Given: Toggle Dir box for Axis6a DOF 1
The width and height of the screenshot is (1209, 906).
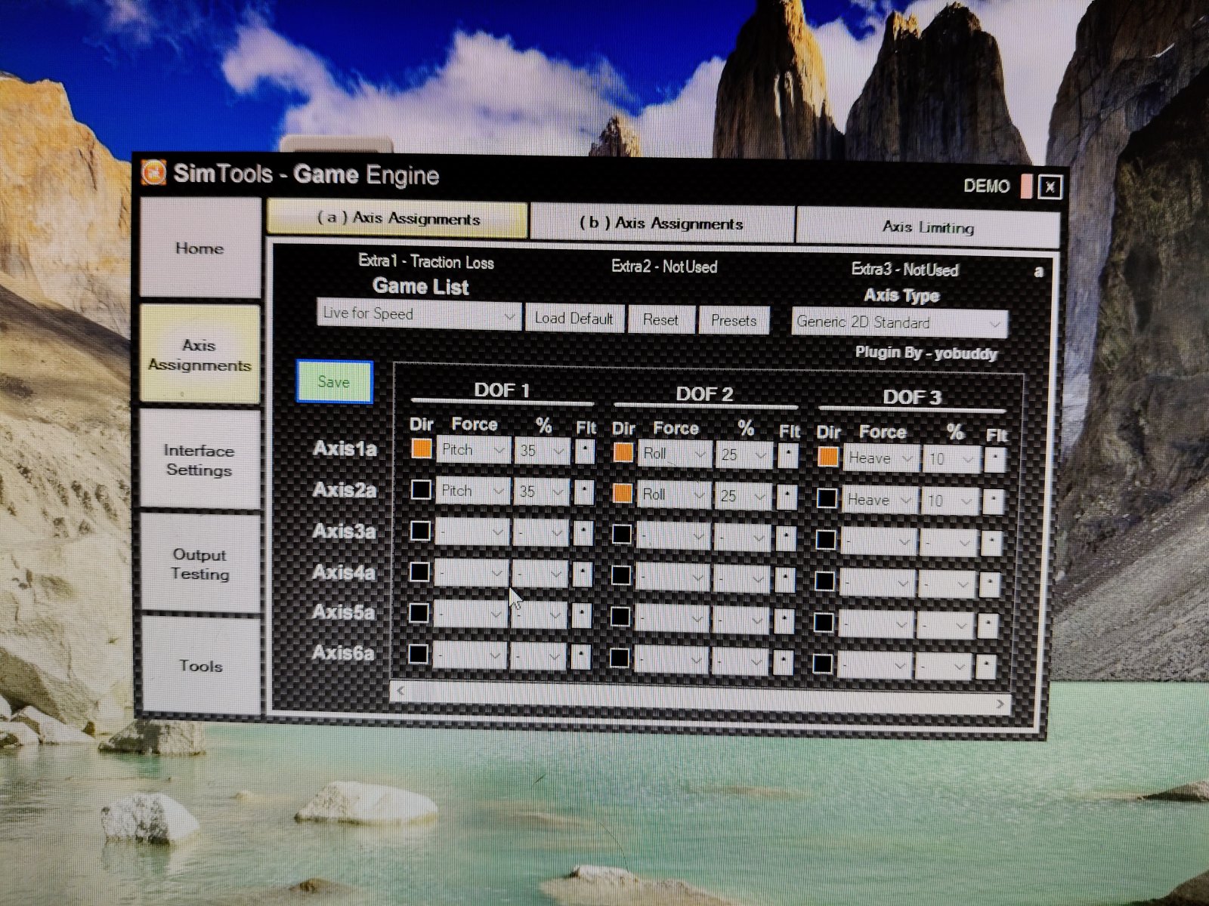Looking at the screenshot, I should tap(418, 654).
